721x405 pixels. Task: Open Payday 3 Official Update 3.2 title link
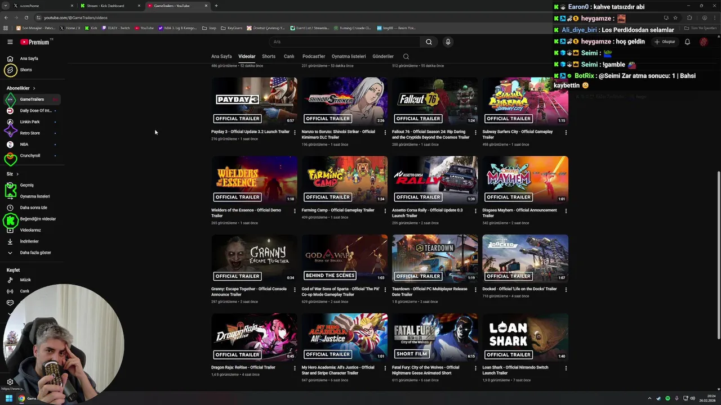tap(250, 132)
